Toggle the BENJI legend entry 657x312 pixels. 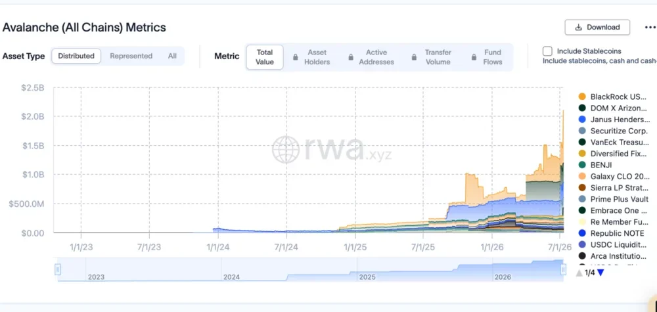(595, 165)
